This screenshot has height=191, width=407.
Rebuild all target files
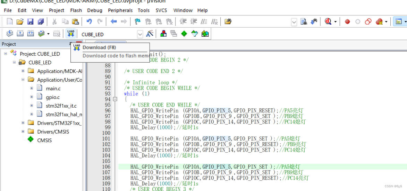pyautogui.click(x=31, y=33)
